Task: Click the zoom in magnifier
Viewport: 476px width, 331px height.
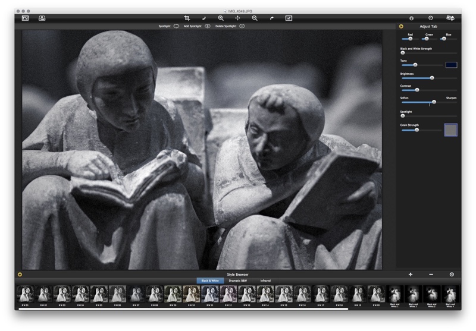Action: 221,18
